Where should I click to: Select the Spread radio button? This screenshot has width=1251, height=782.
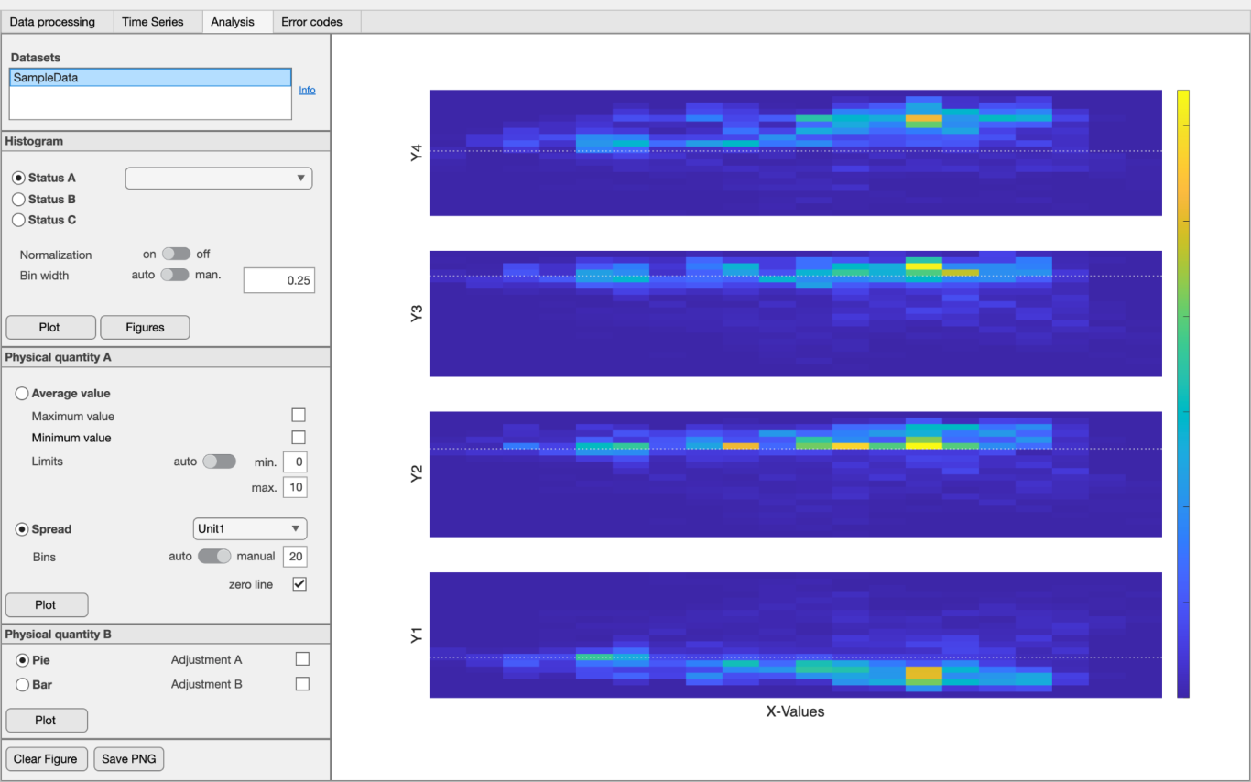click(x=22, y=529)
